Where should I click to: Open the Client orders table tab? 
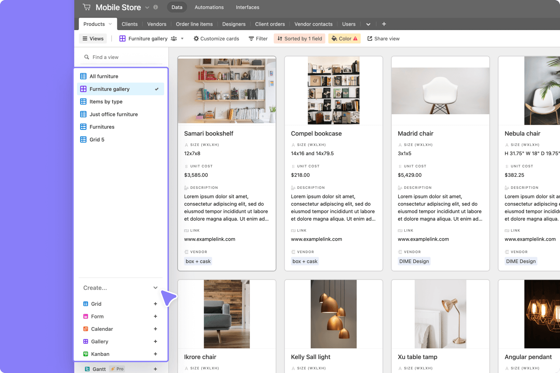[x=270, y=24]
